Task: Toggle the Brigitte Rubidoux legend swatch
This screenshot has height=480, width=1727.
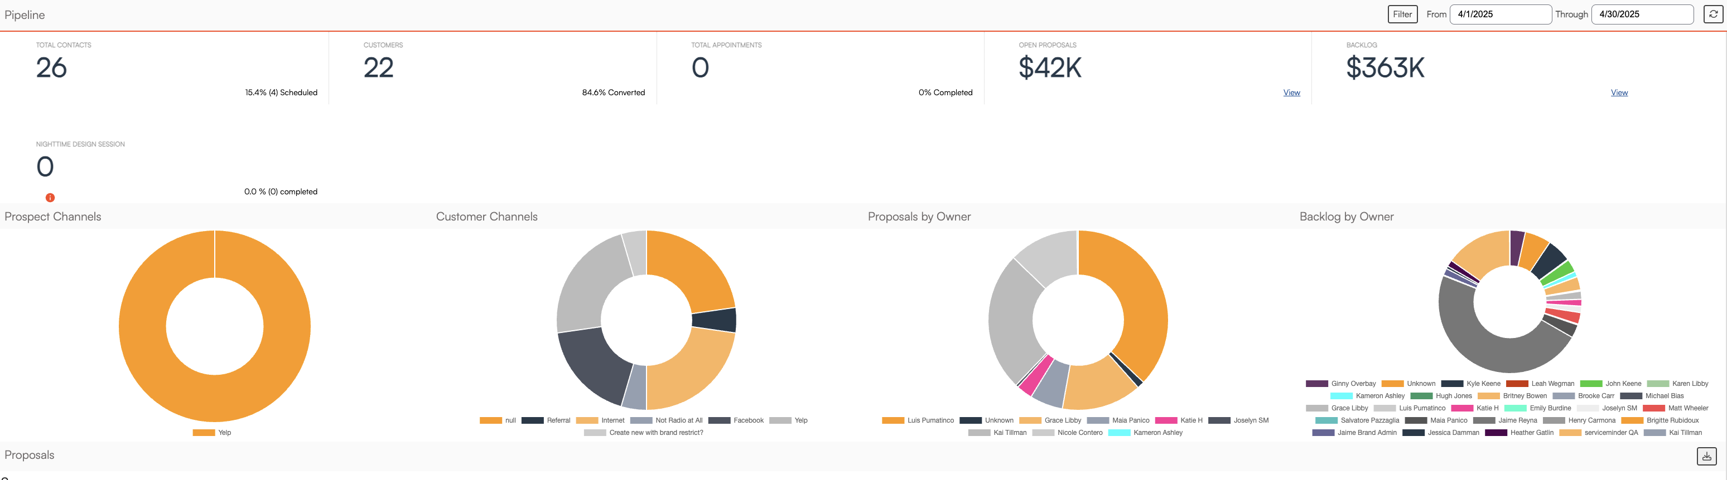Action: [x=1633, y=420]
